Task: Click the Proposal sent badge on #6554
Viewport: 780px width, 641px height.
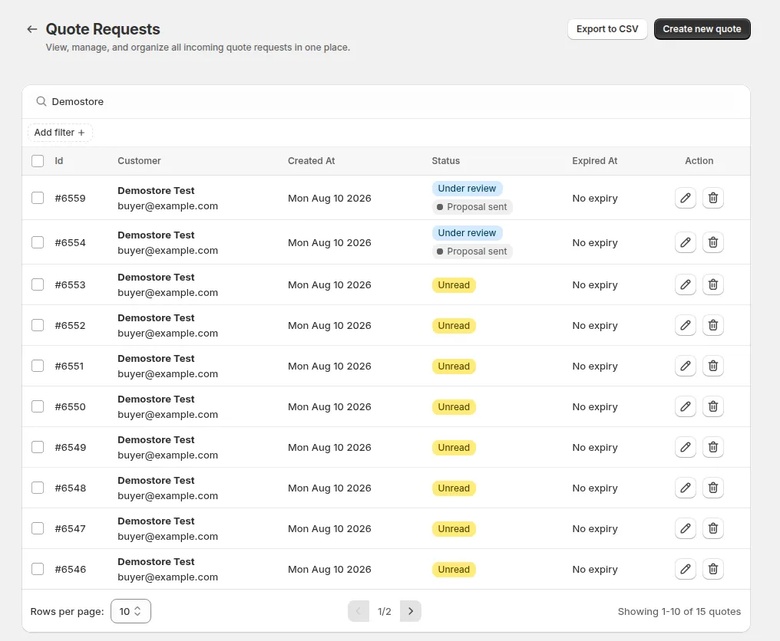Action: [472, 251]
